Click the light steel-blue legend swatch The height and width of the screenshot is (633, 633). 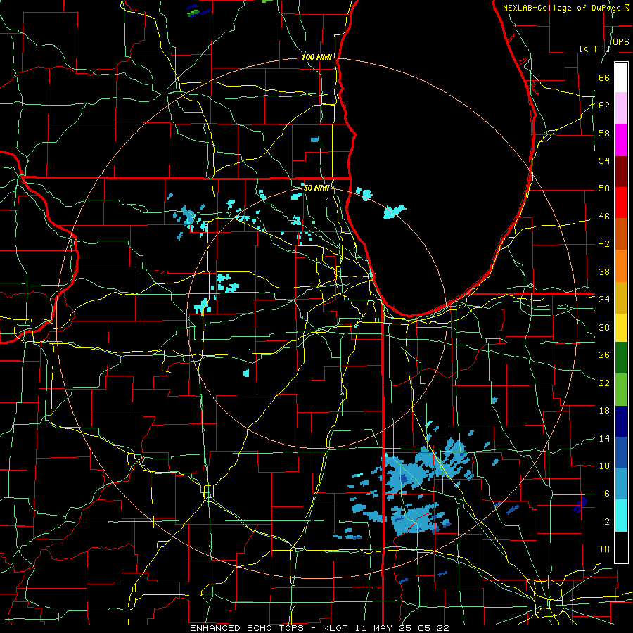pyautogui.click(x=621, y=484)
